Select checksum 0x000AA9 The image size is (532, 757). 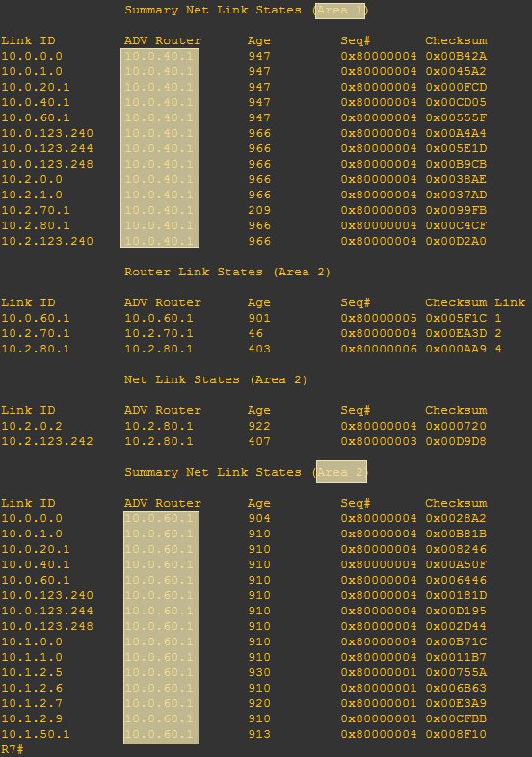456,349
